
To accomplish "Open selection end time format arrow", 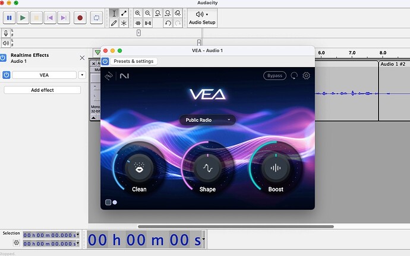I will pos(78,244).
